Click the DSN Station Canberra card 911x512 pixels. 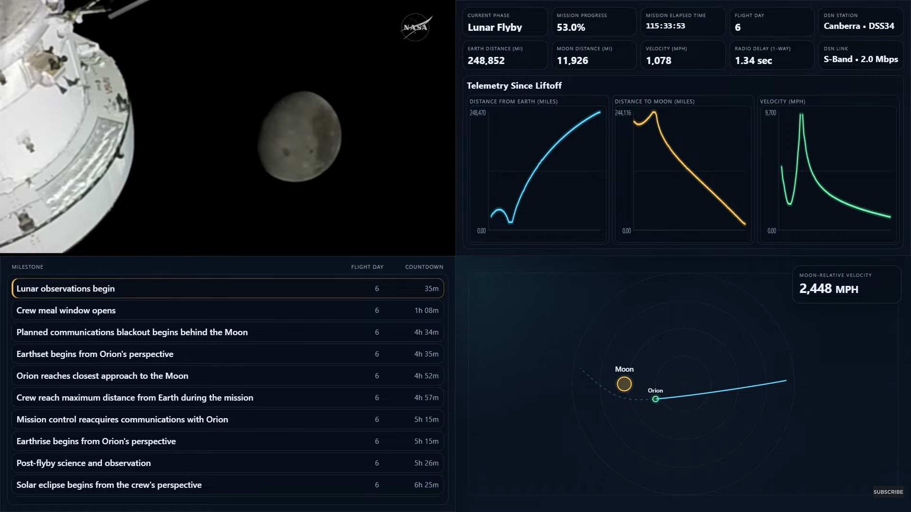click(861, 22)
